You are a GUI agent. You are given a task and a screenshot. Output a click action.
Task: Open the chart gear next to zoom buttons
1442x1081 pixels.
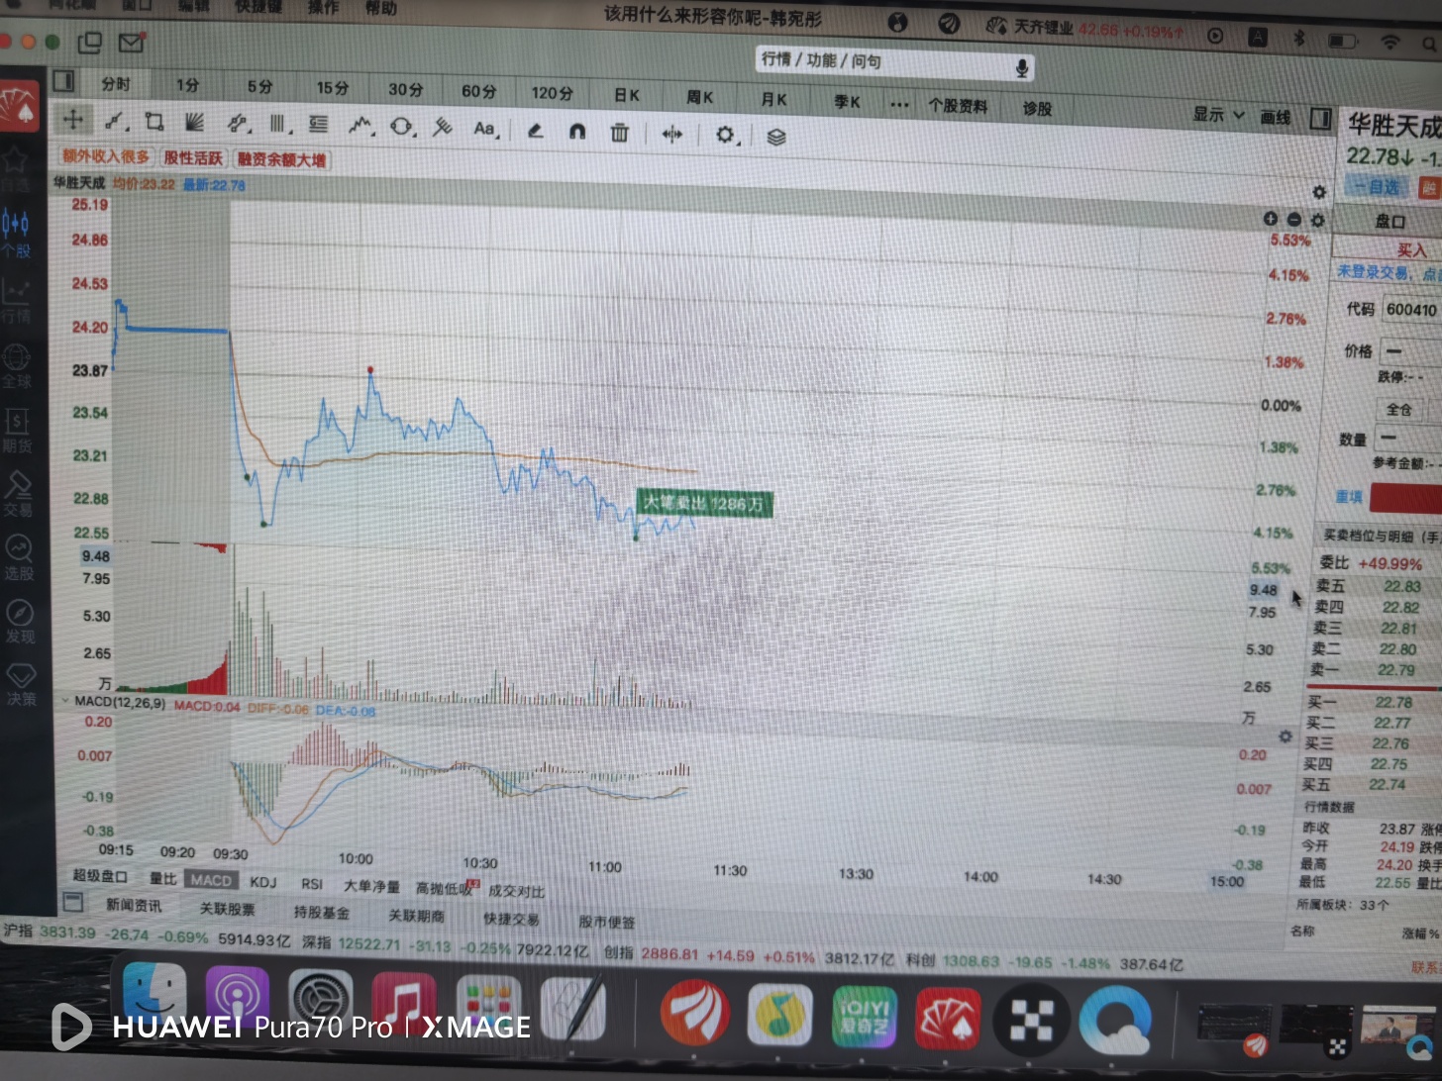1317,220
